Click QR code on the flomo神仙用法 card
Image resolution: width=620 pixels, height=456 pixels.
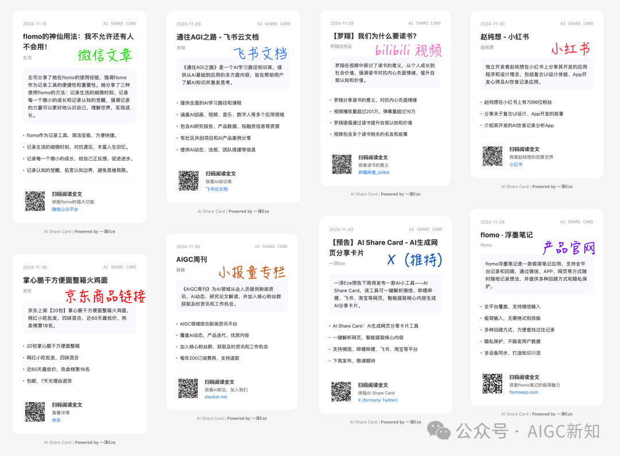[35, 202]
